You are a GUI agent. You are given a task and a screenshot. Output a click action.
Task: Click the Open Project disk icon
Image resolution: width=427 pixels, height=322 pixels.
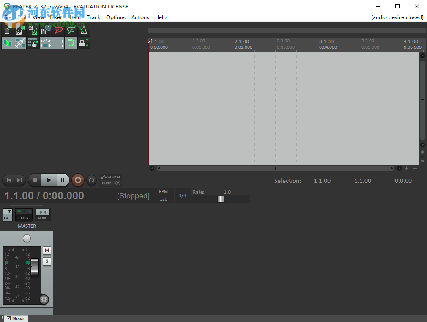tap(20, 30)
